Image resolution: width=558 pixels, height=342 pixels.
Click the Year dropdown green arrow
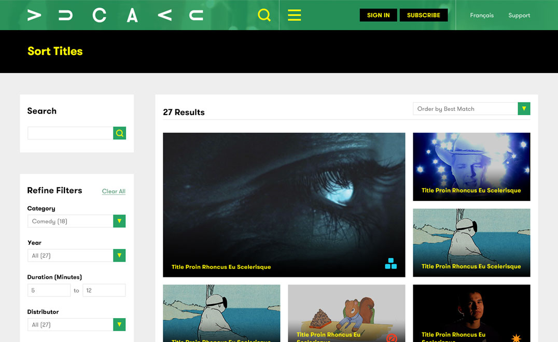pyautogui.click(x=119, y=255)
